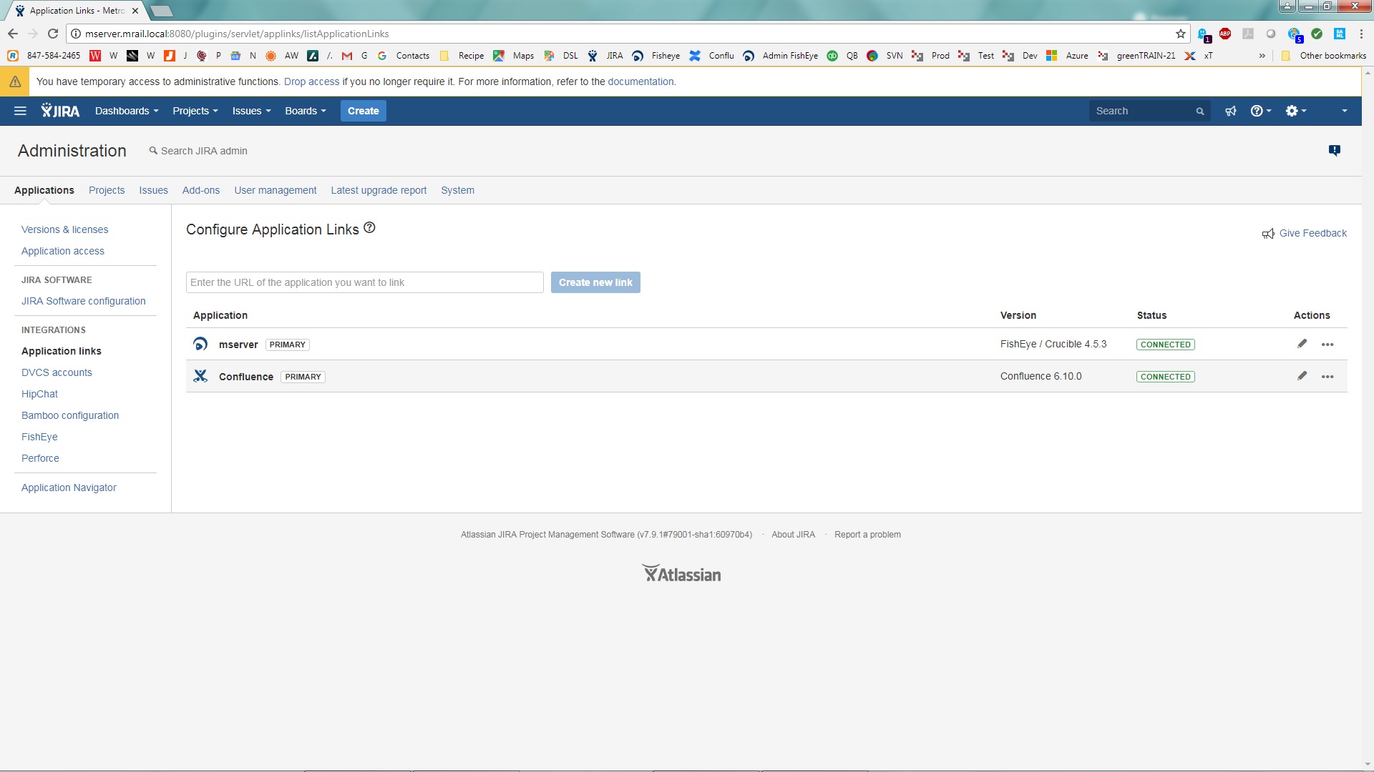Bookmark this page with the star icon
This screenshot has width=1374, height=772.
[x=1181, y=34]
